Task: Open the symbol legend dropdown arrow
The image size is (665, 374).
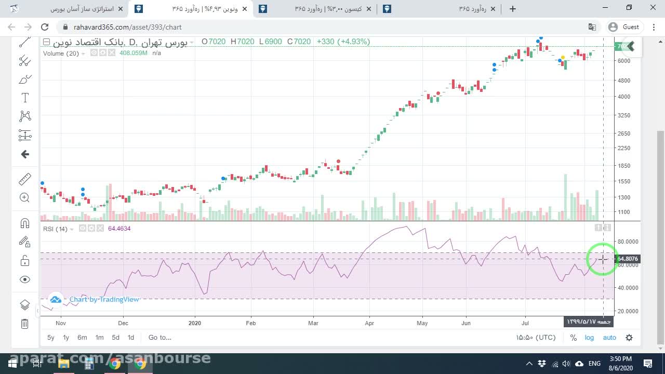Action: click(x=192, y=42)
